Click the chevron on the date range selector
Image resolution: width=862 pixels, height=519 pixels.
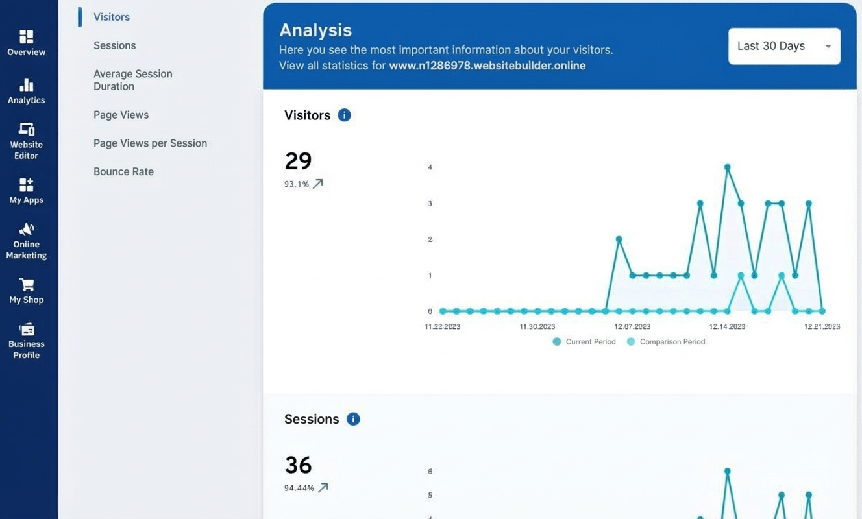[828, 46]
